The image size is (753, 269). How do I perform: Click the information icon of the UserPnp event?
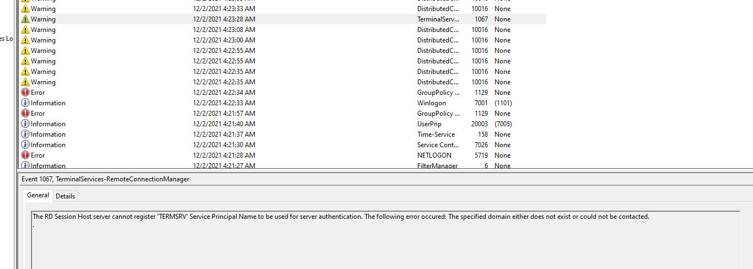[25, 124]
